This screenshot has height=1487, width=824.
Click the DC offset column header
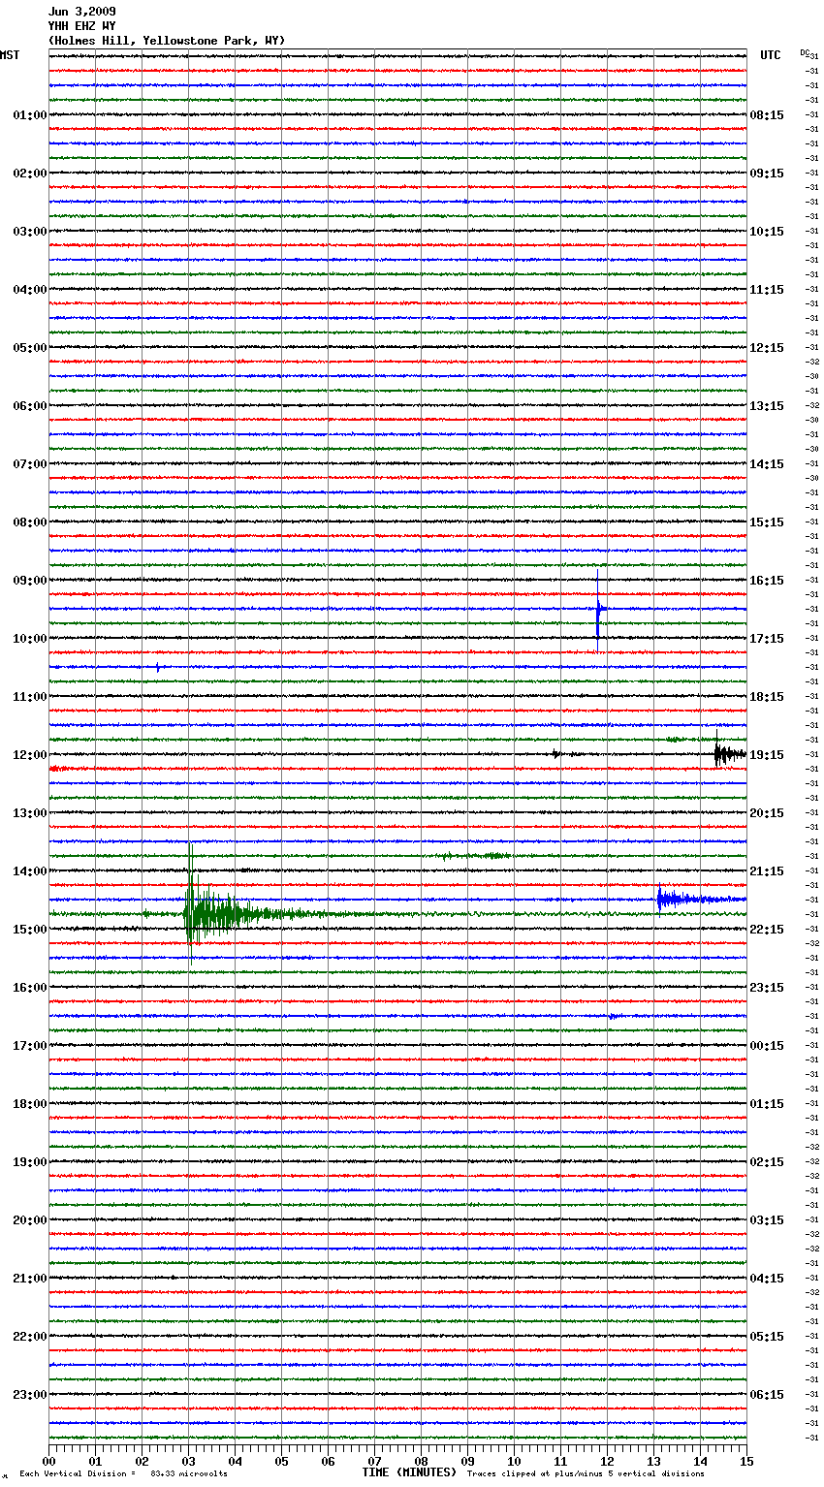click(807, 54)
